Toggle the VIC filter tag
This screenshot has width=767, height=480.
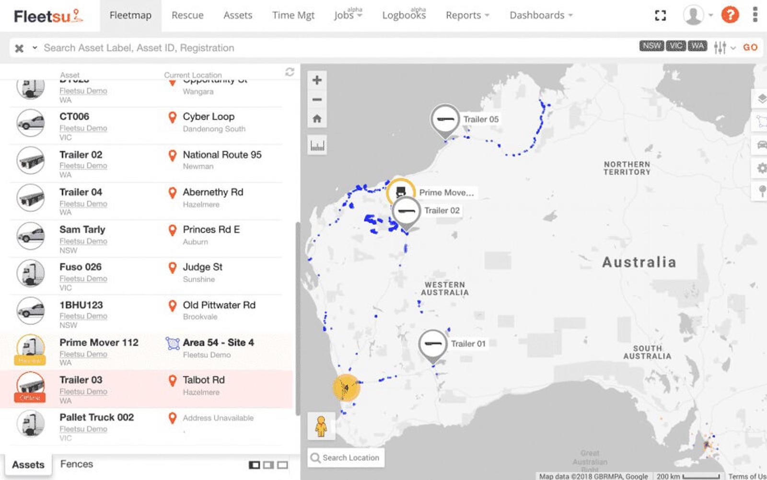pos(676,46)
